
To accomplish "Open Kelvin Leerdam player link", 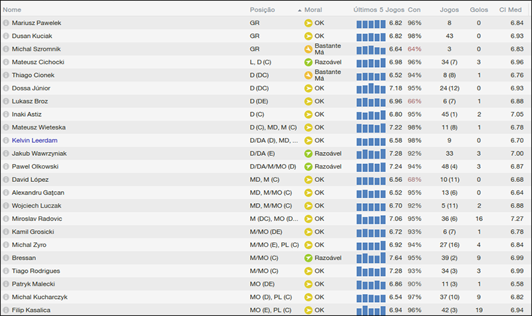I will 33,141.
